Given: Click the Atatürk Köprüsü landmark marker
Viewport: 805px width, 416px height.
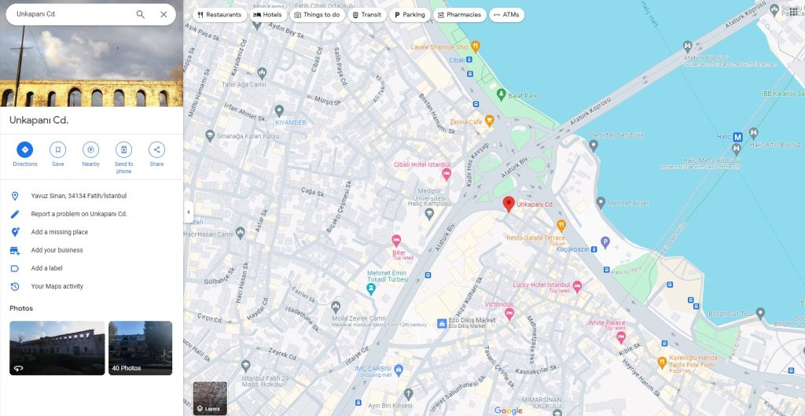Looking at the screenshot, I should pos(687,46).
